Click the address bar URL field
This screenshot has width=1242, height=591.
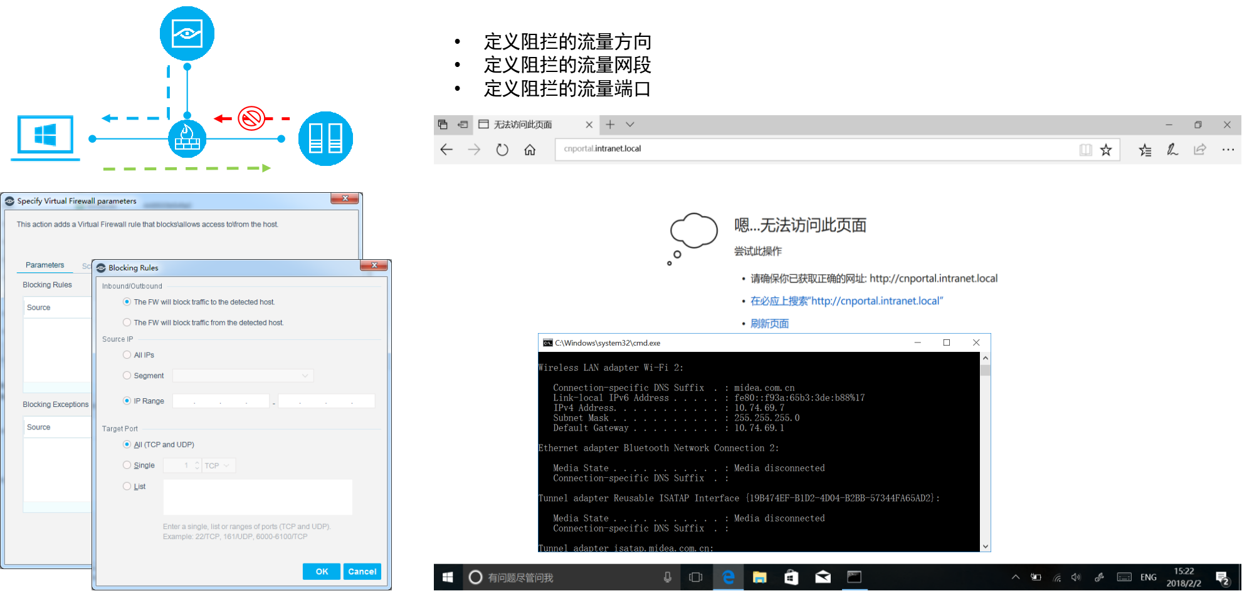(815, 149)
